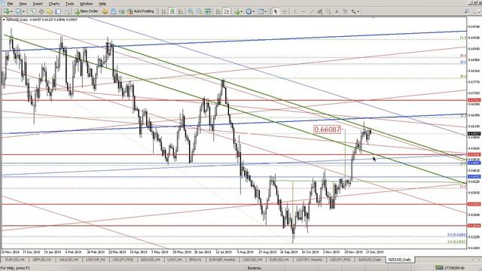The width and height of the screenshot is (482, 271).
Task: Open the Charts menu
Action: click(x=53, y=4)
